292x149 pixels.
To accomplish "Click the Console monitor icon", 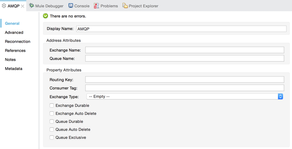I will click(71, 6).
